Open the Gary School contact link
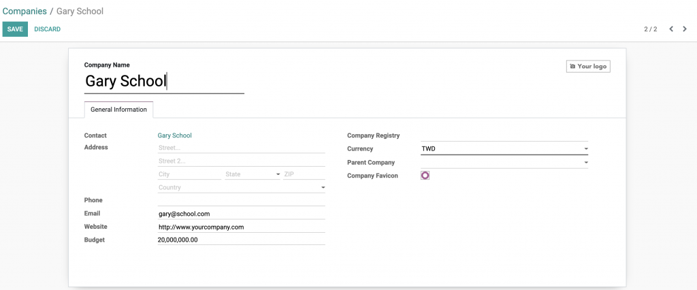 [174, 135]
